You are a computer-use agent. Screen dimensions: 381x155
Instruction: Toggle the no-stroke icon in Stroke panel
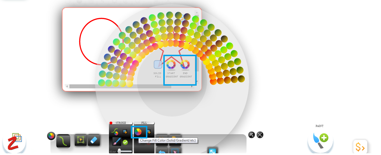point(125,131)
